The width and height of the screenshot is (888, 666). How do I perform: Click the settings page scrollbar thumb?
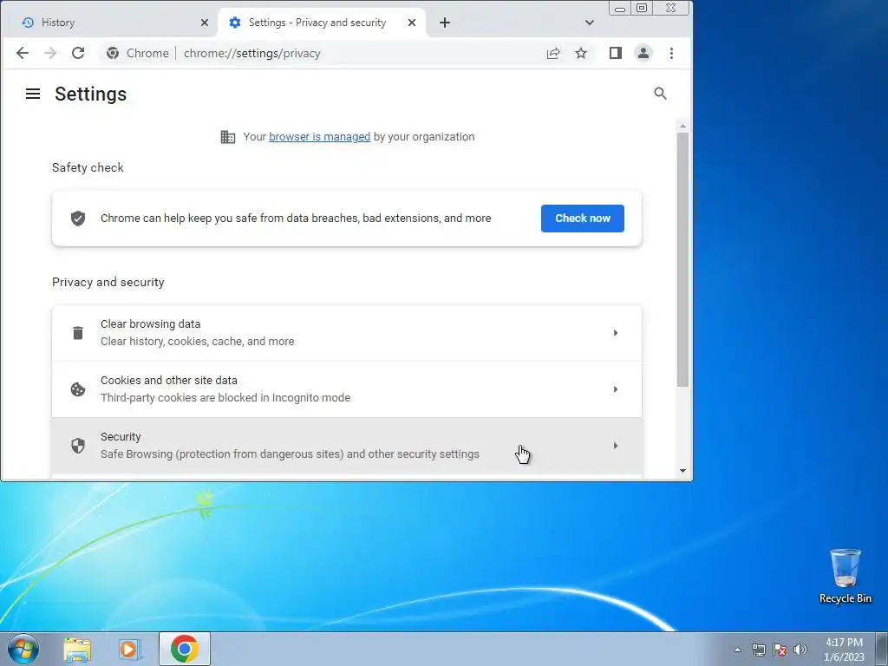coord(683,260)
